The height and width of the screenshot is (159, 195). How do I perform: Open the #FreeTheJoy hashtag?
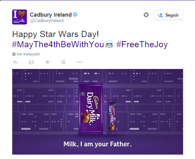[x=142, y=45]
